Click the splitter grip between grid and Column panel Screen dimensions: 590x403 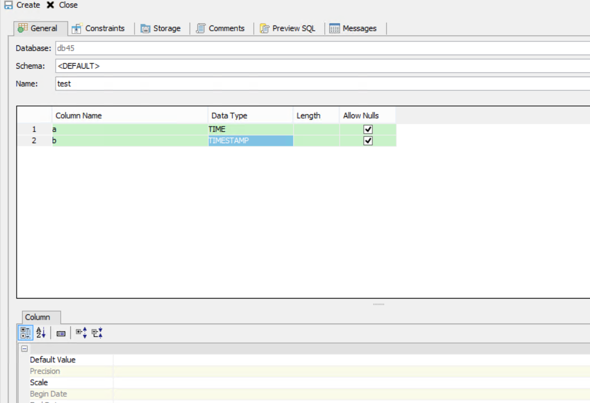coord(379,304)
